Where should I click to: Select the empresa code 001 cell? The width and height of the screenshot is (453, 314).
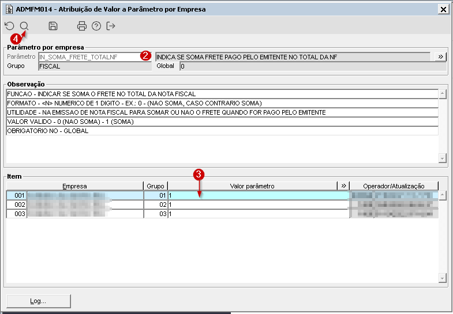[x=17, y=195]
